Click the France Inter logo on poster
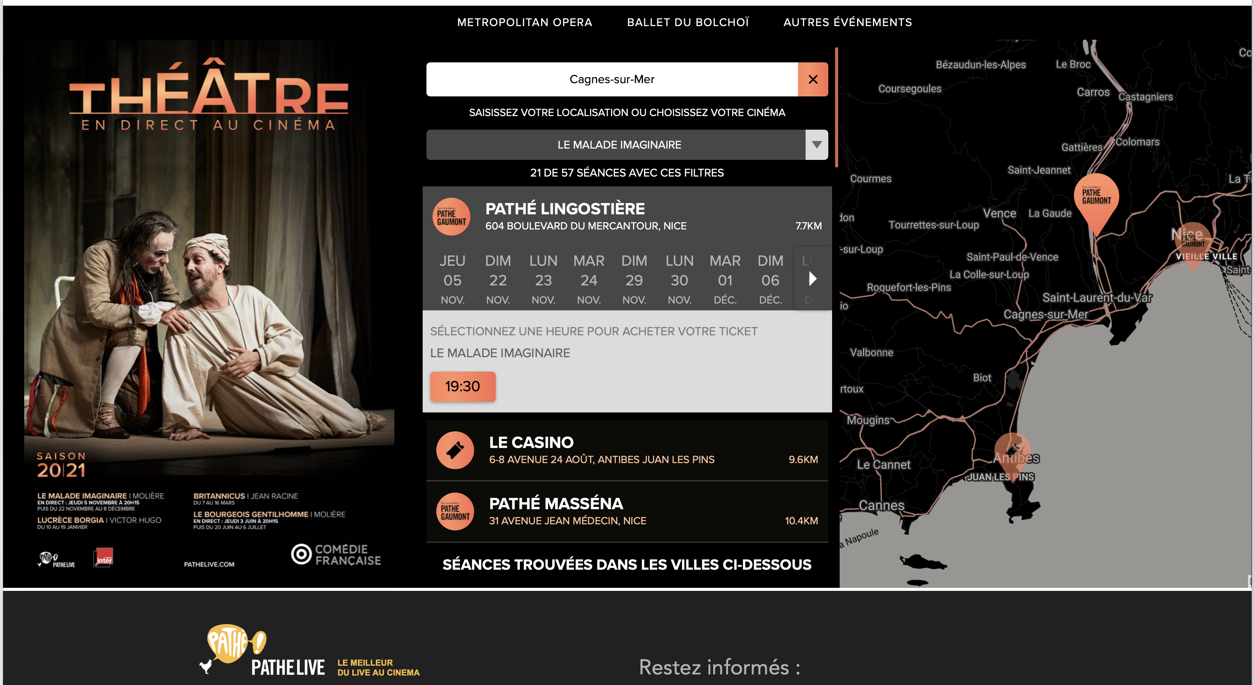Image resolution: width=1254 pixels, height=685 pixels. click(103, 558)
